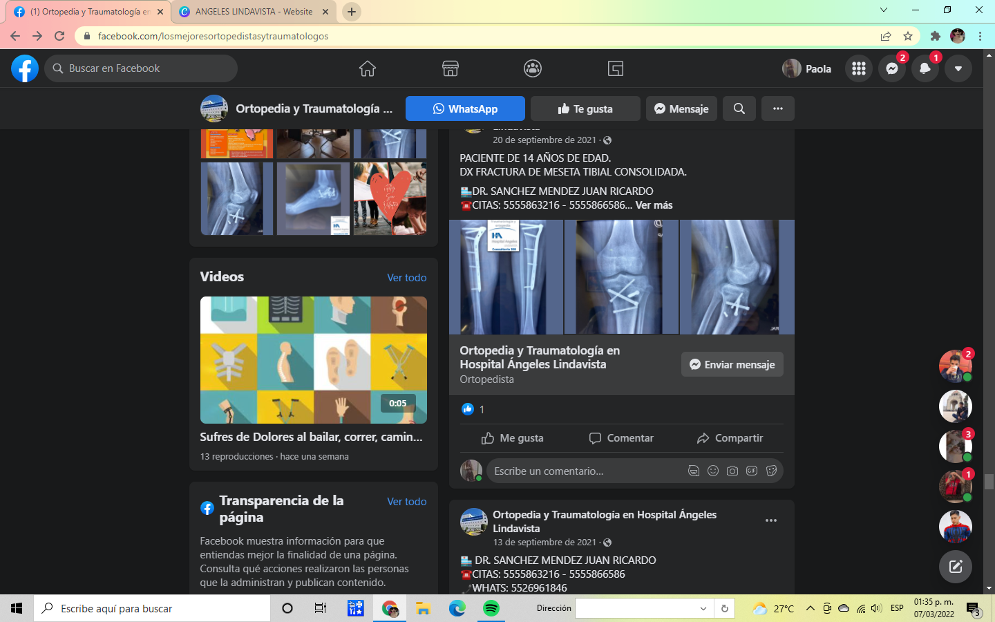The height and width of the screenshot is (622, 995).
Task: Open the nine-dot Facebook menu icon
Action: click(859, 68)
